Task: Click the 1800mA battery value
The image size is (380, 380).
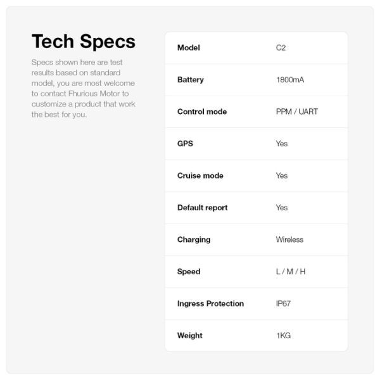Action: (x=289, y=80)
